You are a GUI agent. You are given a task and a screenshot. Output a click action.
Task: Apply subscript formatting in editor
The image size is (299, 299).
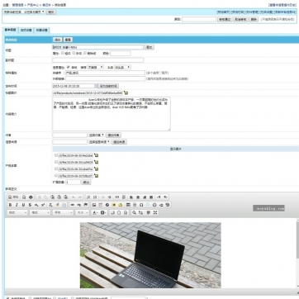[x=36, y=205]
